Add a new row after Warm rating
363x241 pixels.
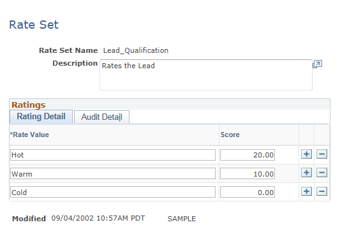click(x=306, y=173)
